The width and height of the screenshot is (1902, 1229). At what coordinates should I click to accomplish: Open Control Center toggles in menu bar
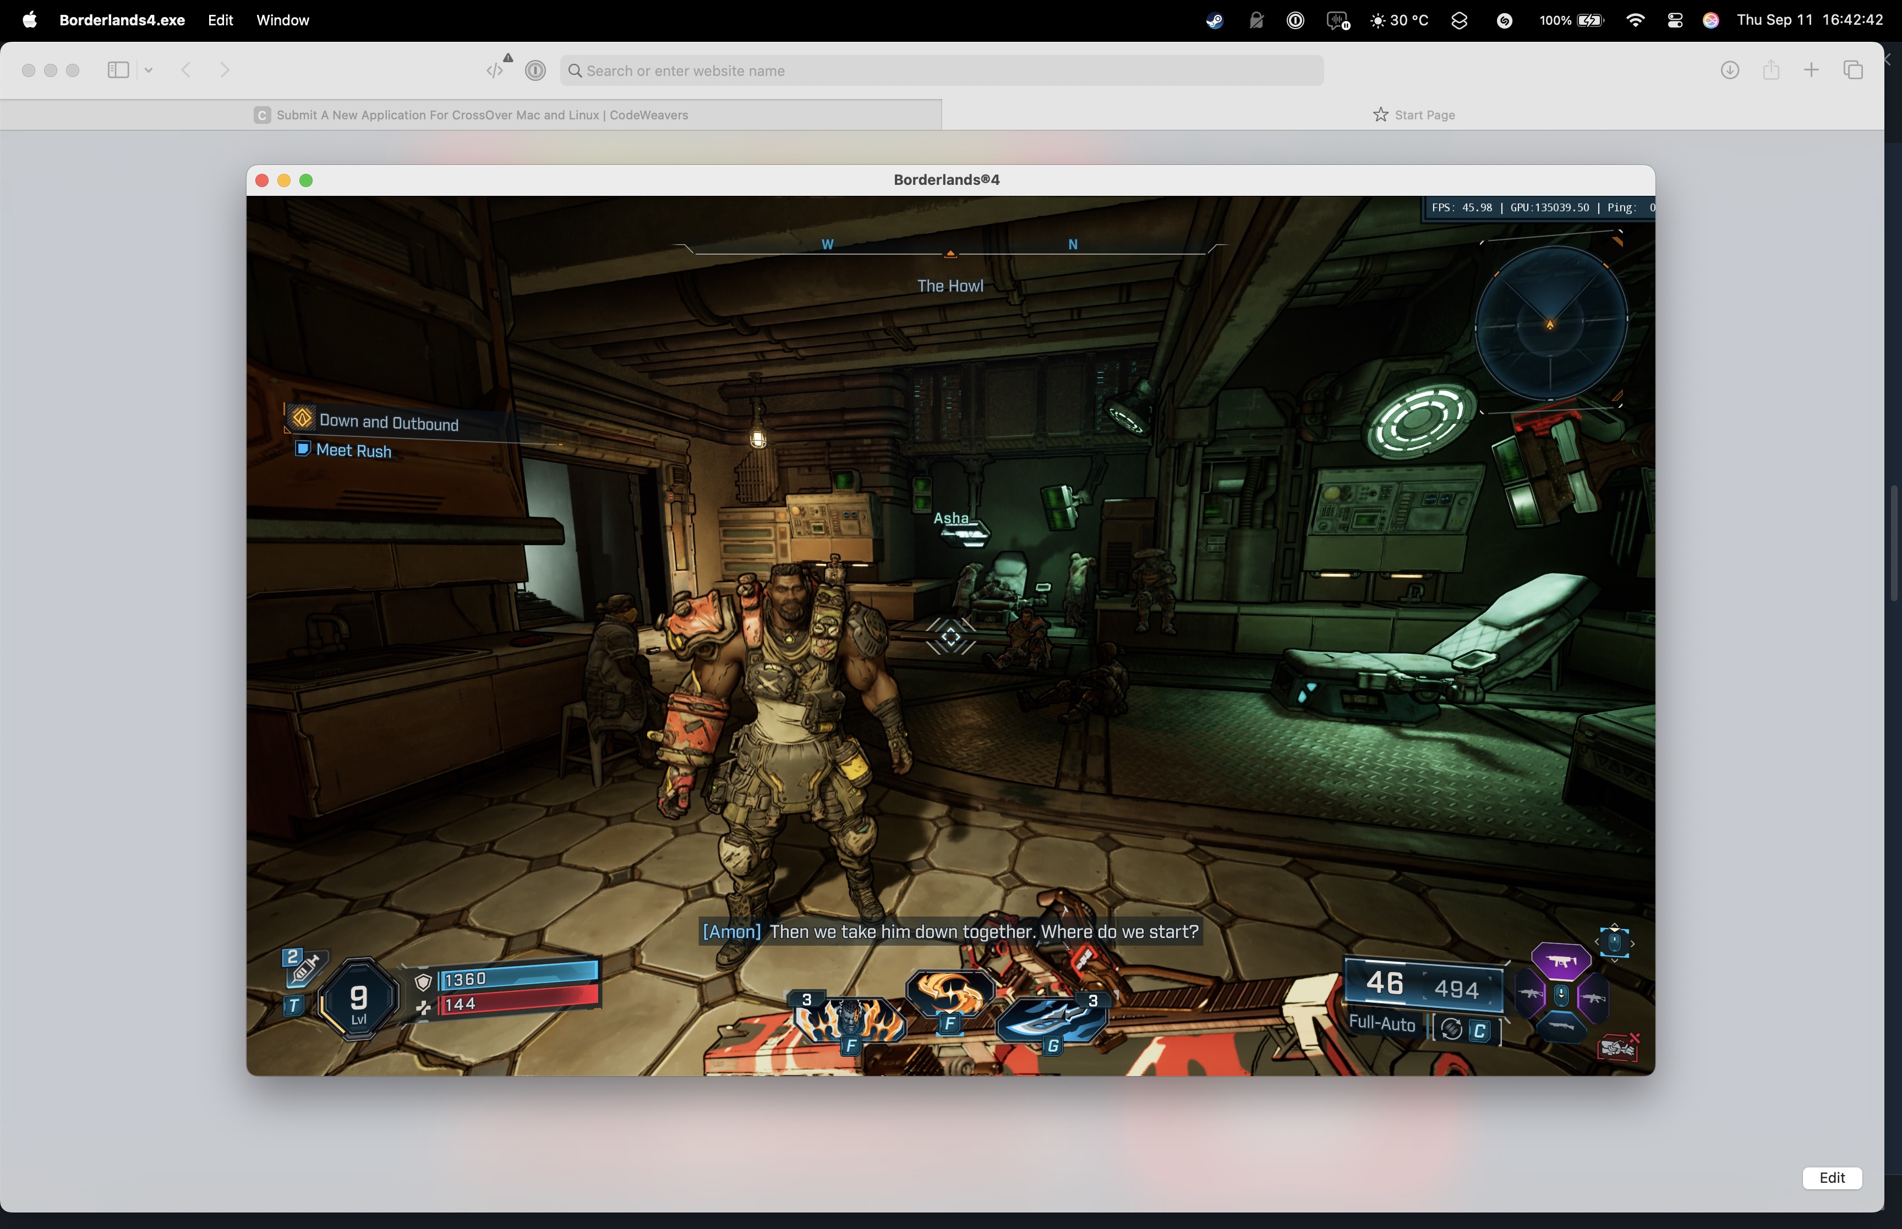click(1675, 21)
